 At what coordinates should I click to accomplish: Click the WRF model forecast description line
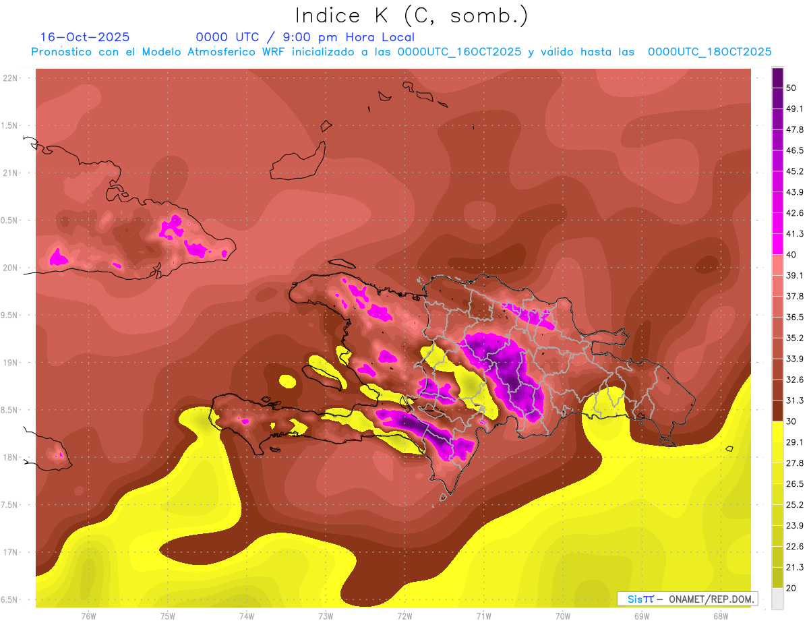(401, 52)
